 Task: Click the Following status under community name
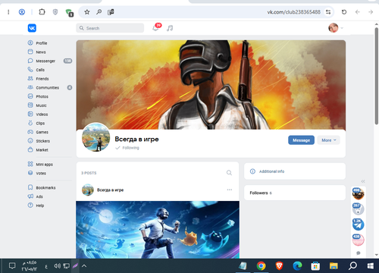[127, 148]
